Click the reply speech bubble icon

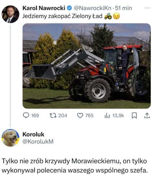(26, 115)
